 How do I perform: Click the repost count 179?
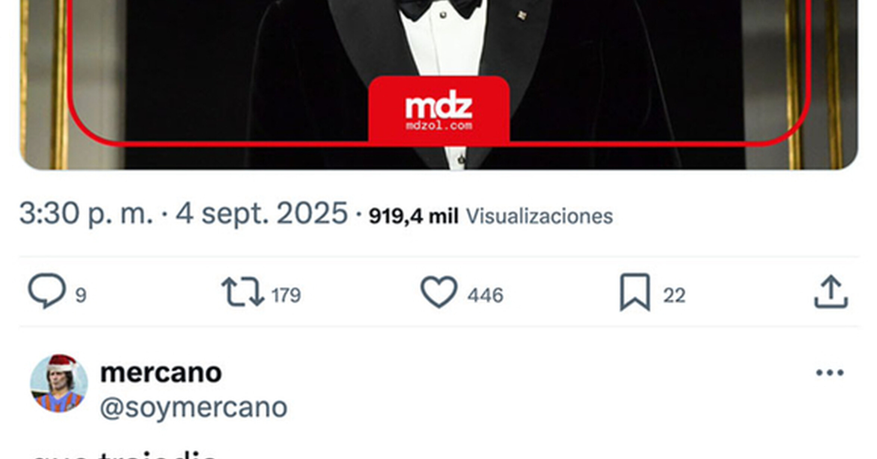click(x=286, y=296)
